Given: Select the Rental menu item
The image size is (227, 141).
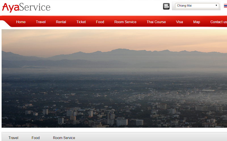Looking at the screenshot, I should pyautogui.click(x=61, y=22).
